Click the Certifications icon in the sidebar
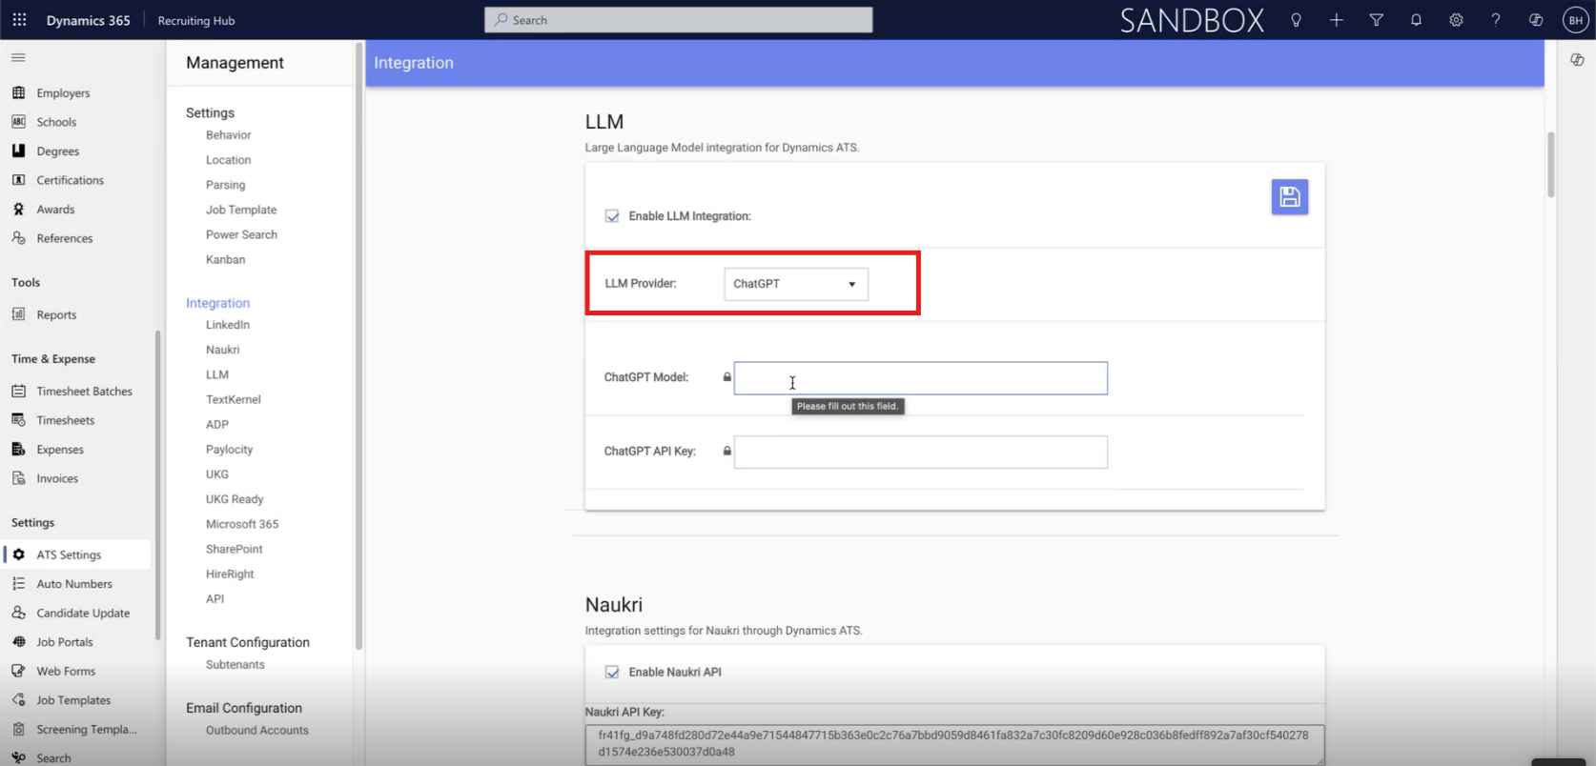1596x766 pixels. tap(18, 180)
